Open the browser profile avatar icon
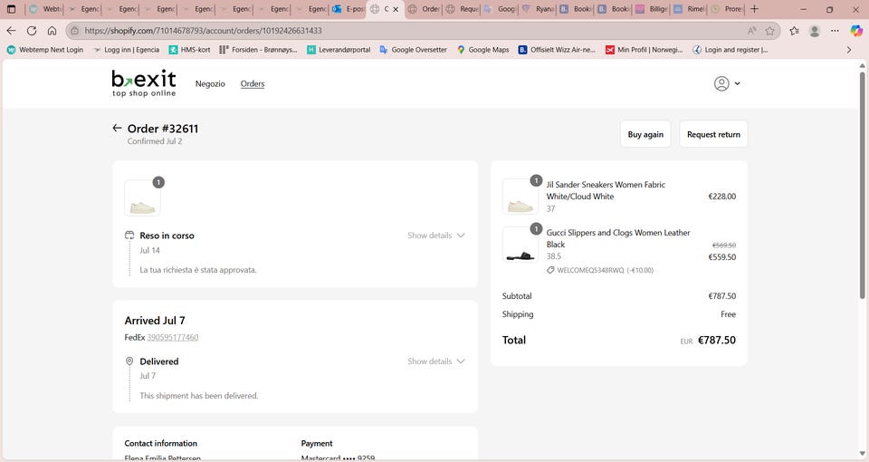 814,31
